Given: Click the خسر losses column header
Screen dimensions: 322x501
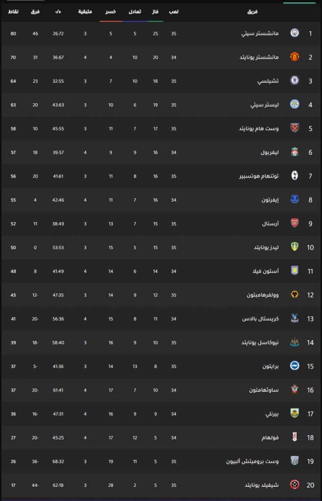Looking at the screenshot, I should point(111,12).
